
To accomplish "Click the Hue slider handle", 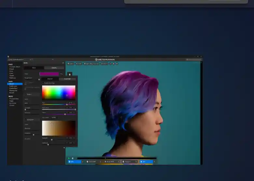I will [67, 104].
